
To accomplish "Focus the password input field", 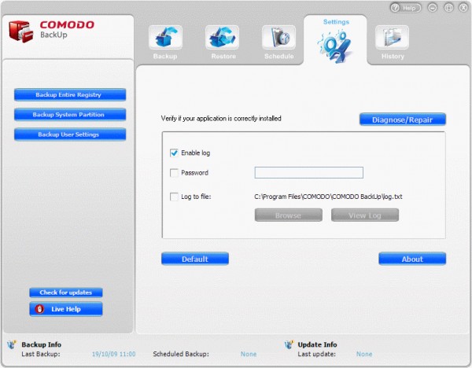I will [309, 173].
